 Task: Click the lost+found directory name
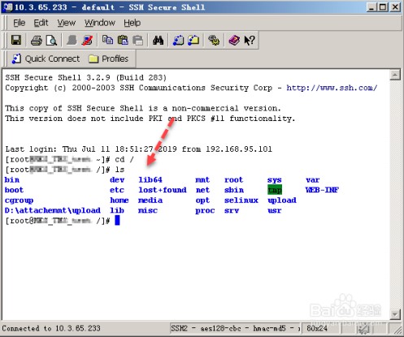pos(163,190)
